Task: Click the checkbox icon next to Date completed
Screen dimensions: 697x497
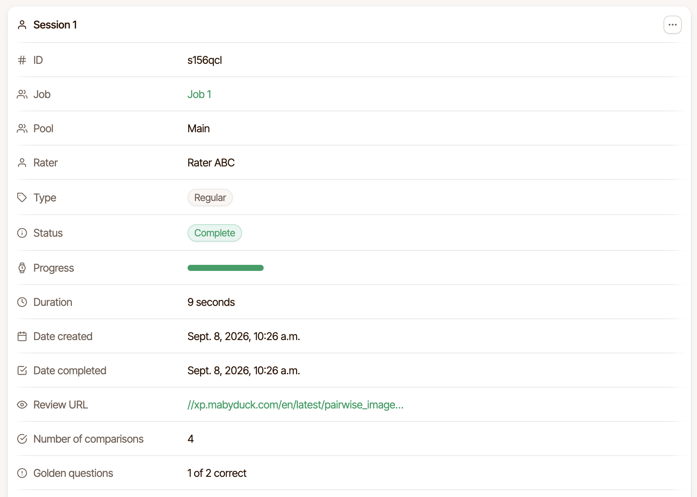Action: pos(22,370)
